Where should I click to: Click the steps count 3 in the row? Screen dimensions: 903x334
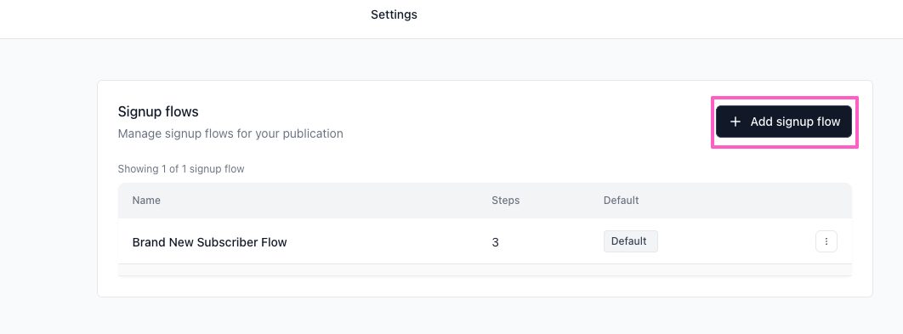tap(495, 242)
